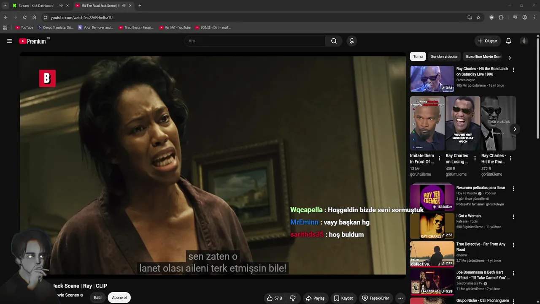Open more actions ellipsis below video
540x304 pixels.
click(x=400, y=298)
